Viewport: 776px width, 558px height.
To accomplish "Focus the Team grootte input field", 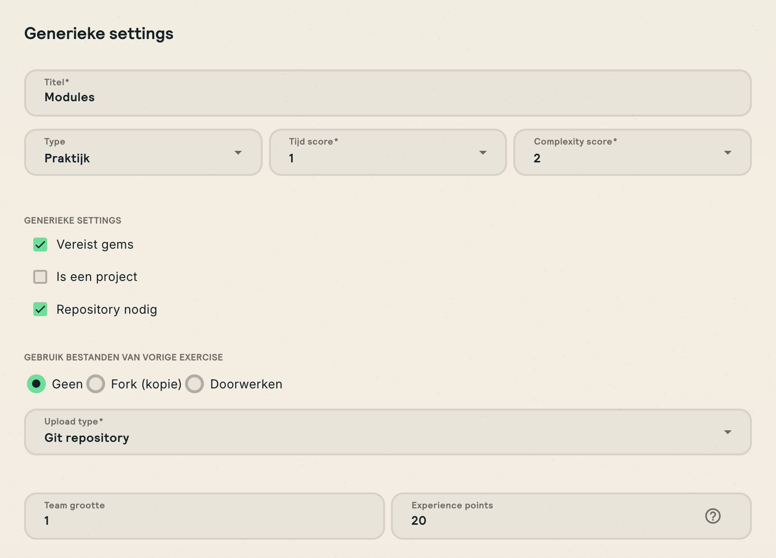I will pyautogui.click(x=204, y=517).
